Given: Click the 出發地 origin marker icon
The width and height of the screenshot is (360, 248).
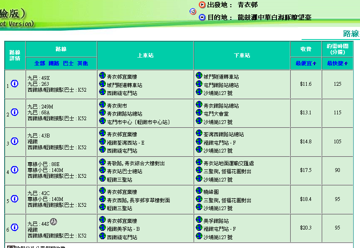Looking at the screenshot, I should pyautogui.click(x=202, y=5).
